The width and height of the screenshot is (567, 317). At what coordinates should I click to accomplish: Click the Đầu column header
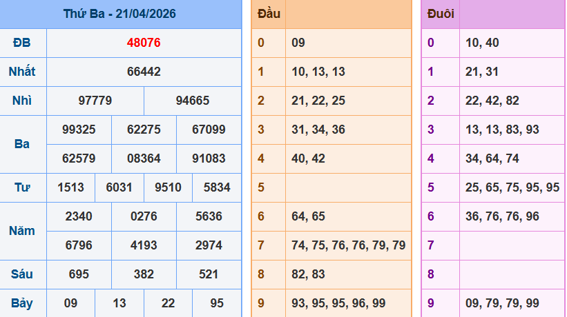tap(269, 14)
